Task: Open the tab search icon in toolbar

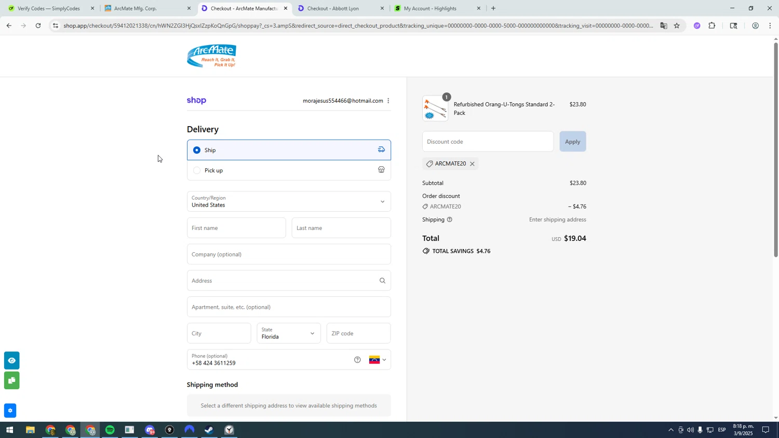Action: (733, 25)
